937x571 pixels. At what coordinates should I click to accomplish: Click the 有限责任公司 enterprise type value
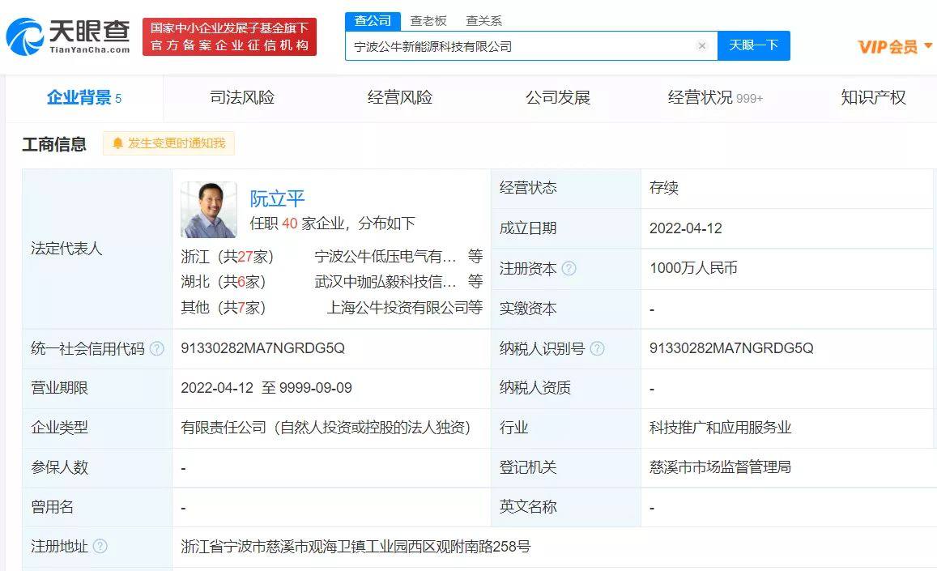pyautogui.click(x=326, y=428)
